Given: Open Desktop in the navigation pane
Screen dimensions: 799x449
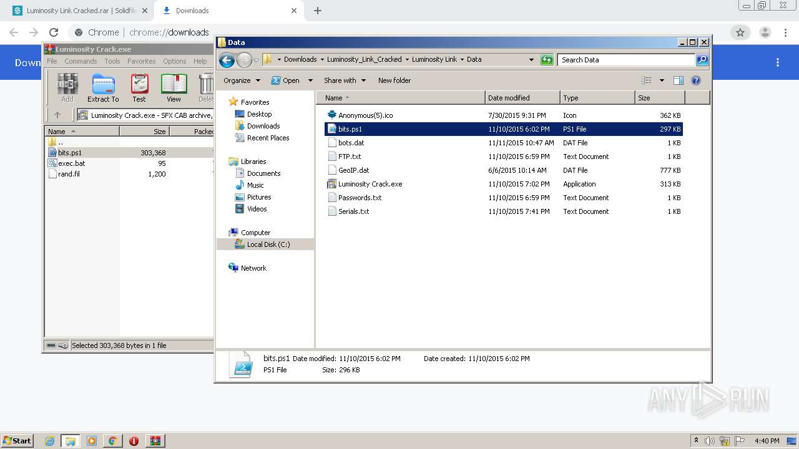Looking at the screenshot, I should tap(253, 114).
